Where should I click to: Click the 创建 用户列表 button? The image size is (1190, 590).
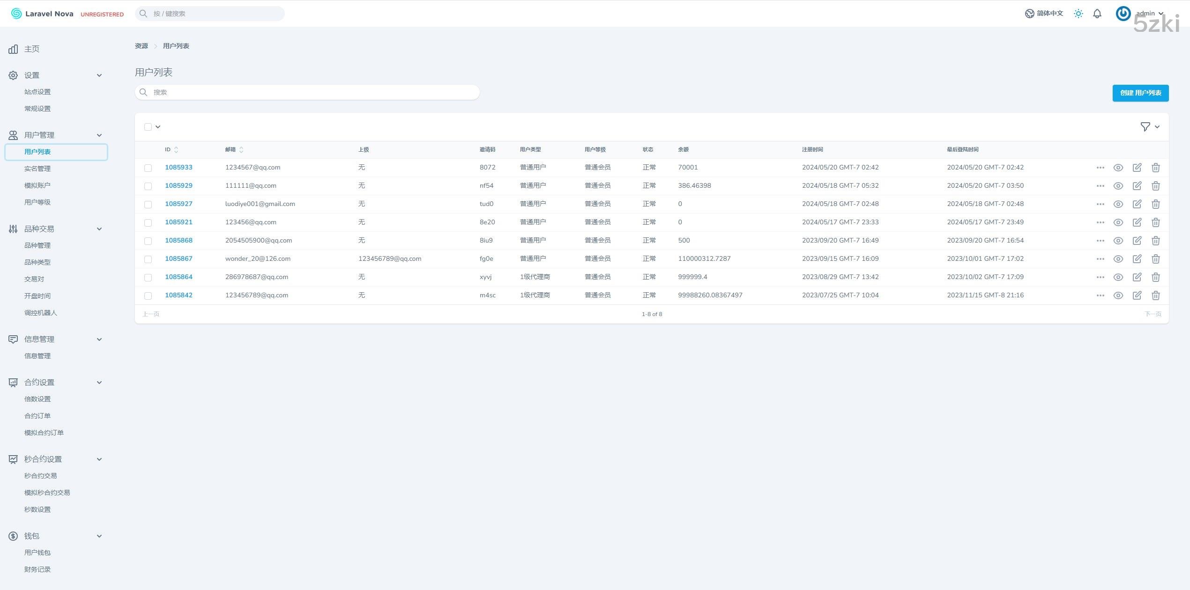tap(1140, 93)
